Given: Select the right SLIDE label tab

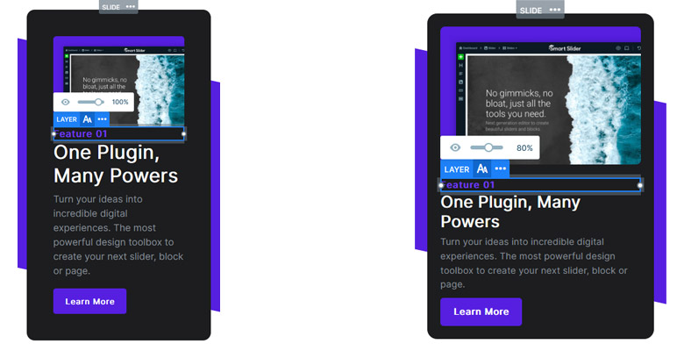Looking at the screenshot, I should click(x=531, y=11).
